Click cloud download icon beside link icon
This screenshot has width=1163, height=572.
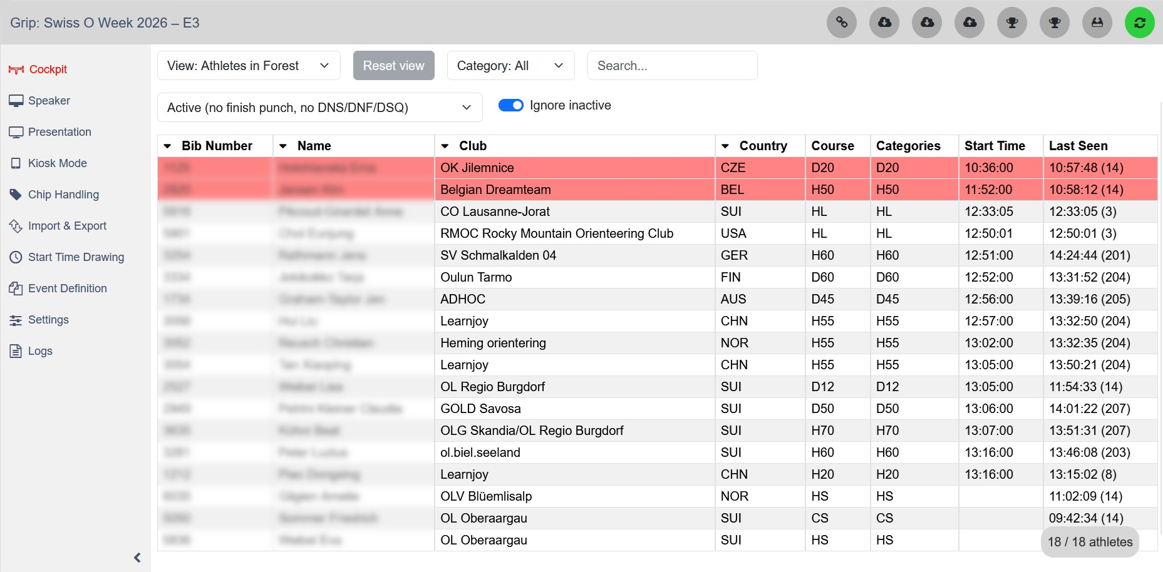884,23
